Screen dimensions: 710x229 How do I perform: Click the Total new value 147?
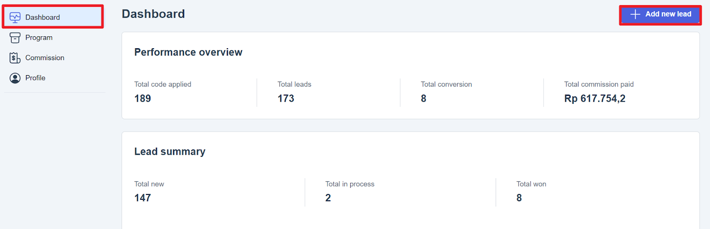(142, 198)
